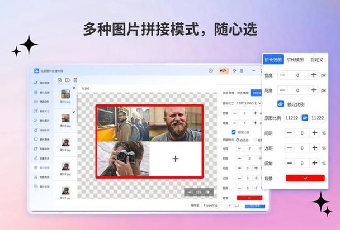
Task: Increase 圆角 with the plus in the app panel
Action: pos(256,188)
